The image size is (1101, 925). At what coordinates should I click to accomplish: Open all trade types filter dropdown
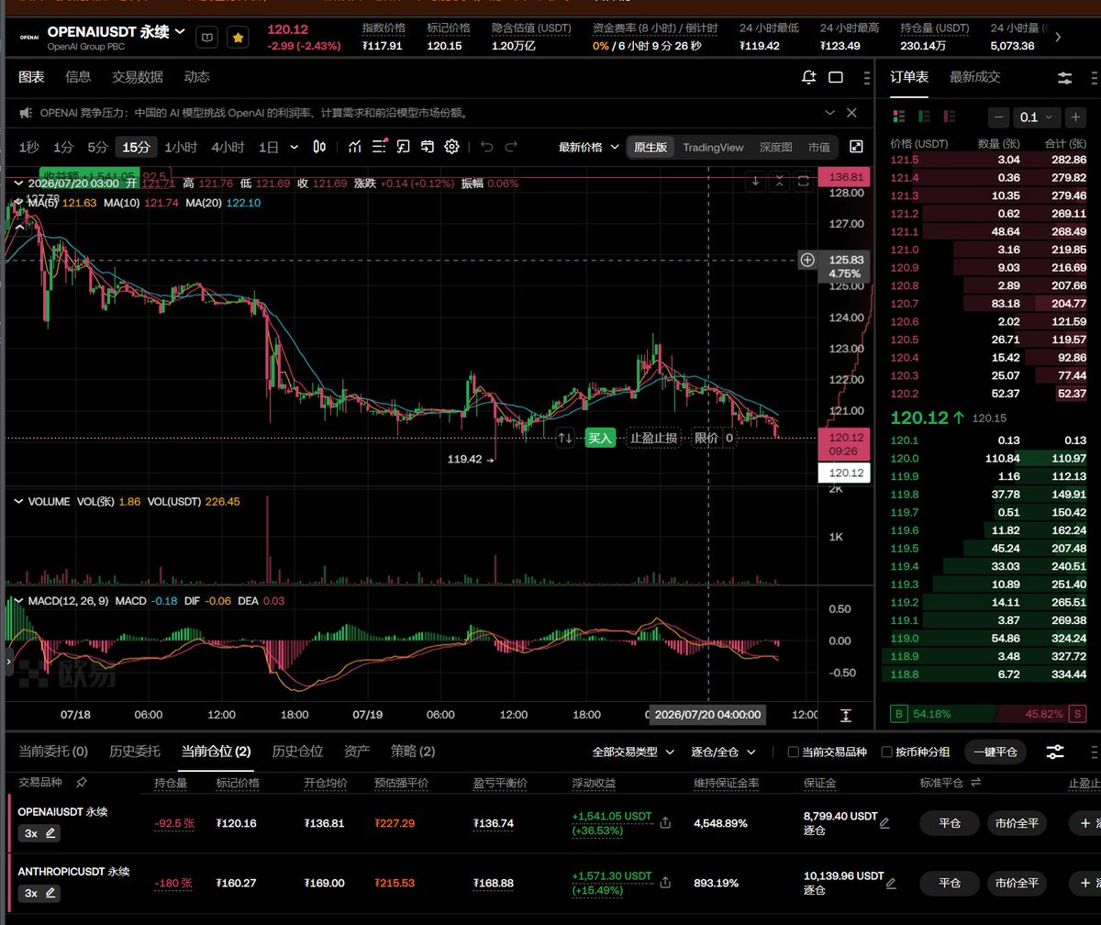(x=633, y=752)
